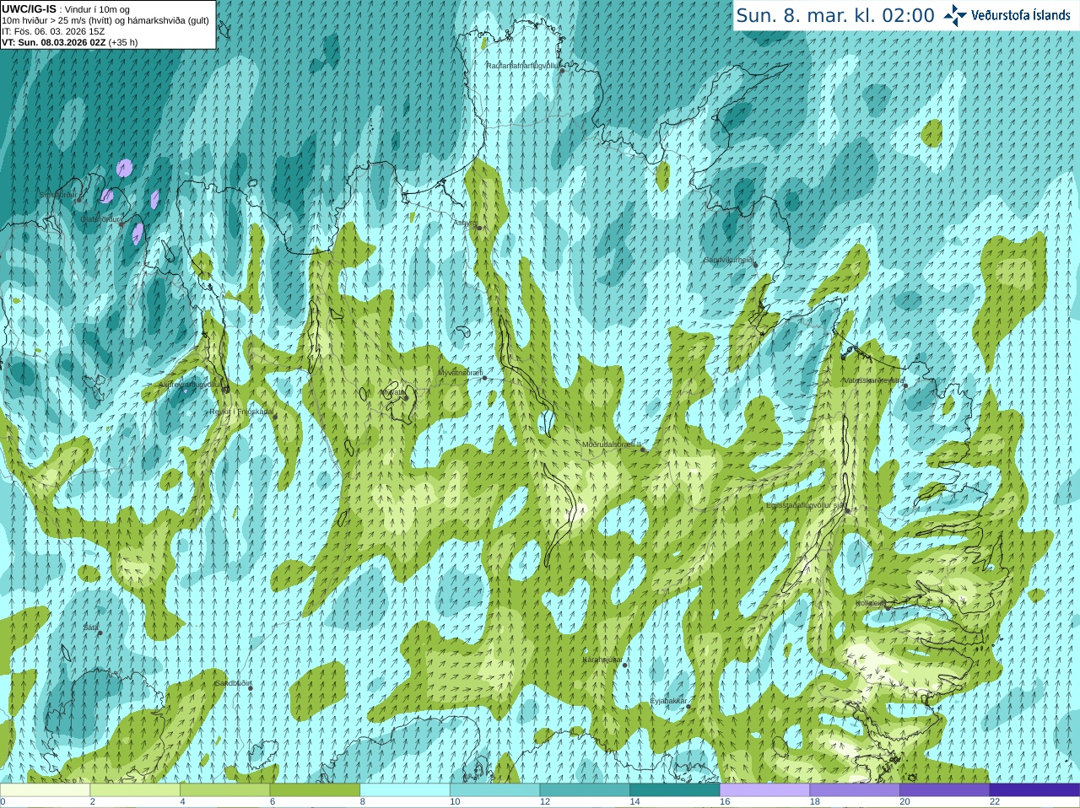Select the 12–14 m/s teal legend swatch
This screenshot has width=1080, height=808.
tap(585, 790)
